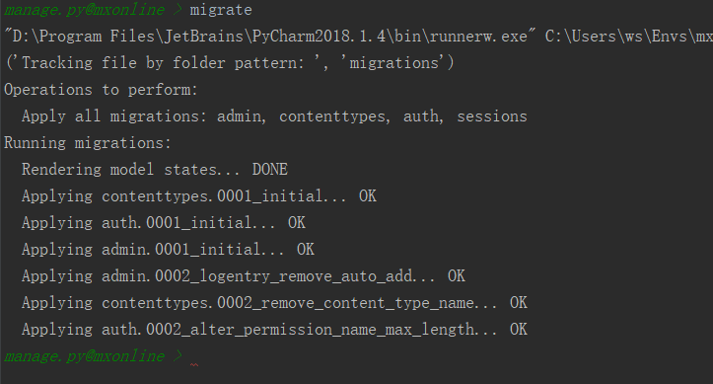Click the "Operations to perform:" line
The width and height of the screenshot is (713, 384).
click(x=101, y=90)
